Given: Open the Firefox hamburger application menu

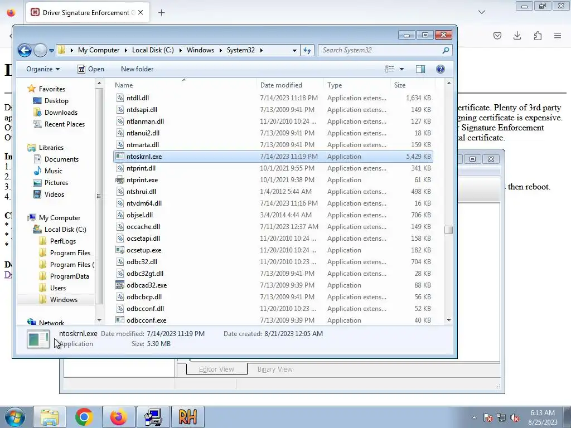Looking at the screenshot, I should point(558,35).
